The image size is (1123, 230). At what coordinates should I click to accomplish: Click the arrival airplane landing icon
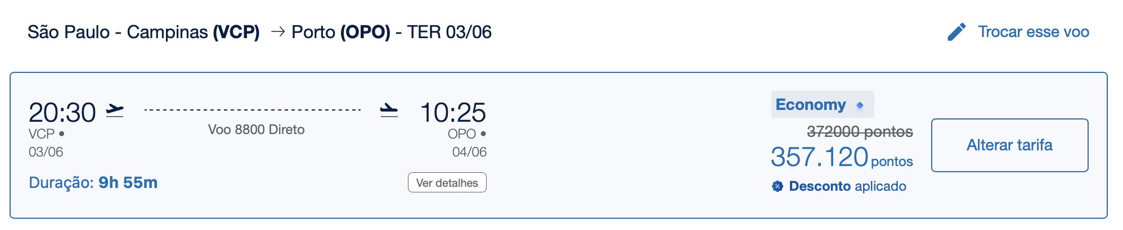click(389, 110)
